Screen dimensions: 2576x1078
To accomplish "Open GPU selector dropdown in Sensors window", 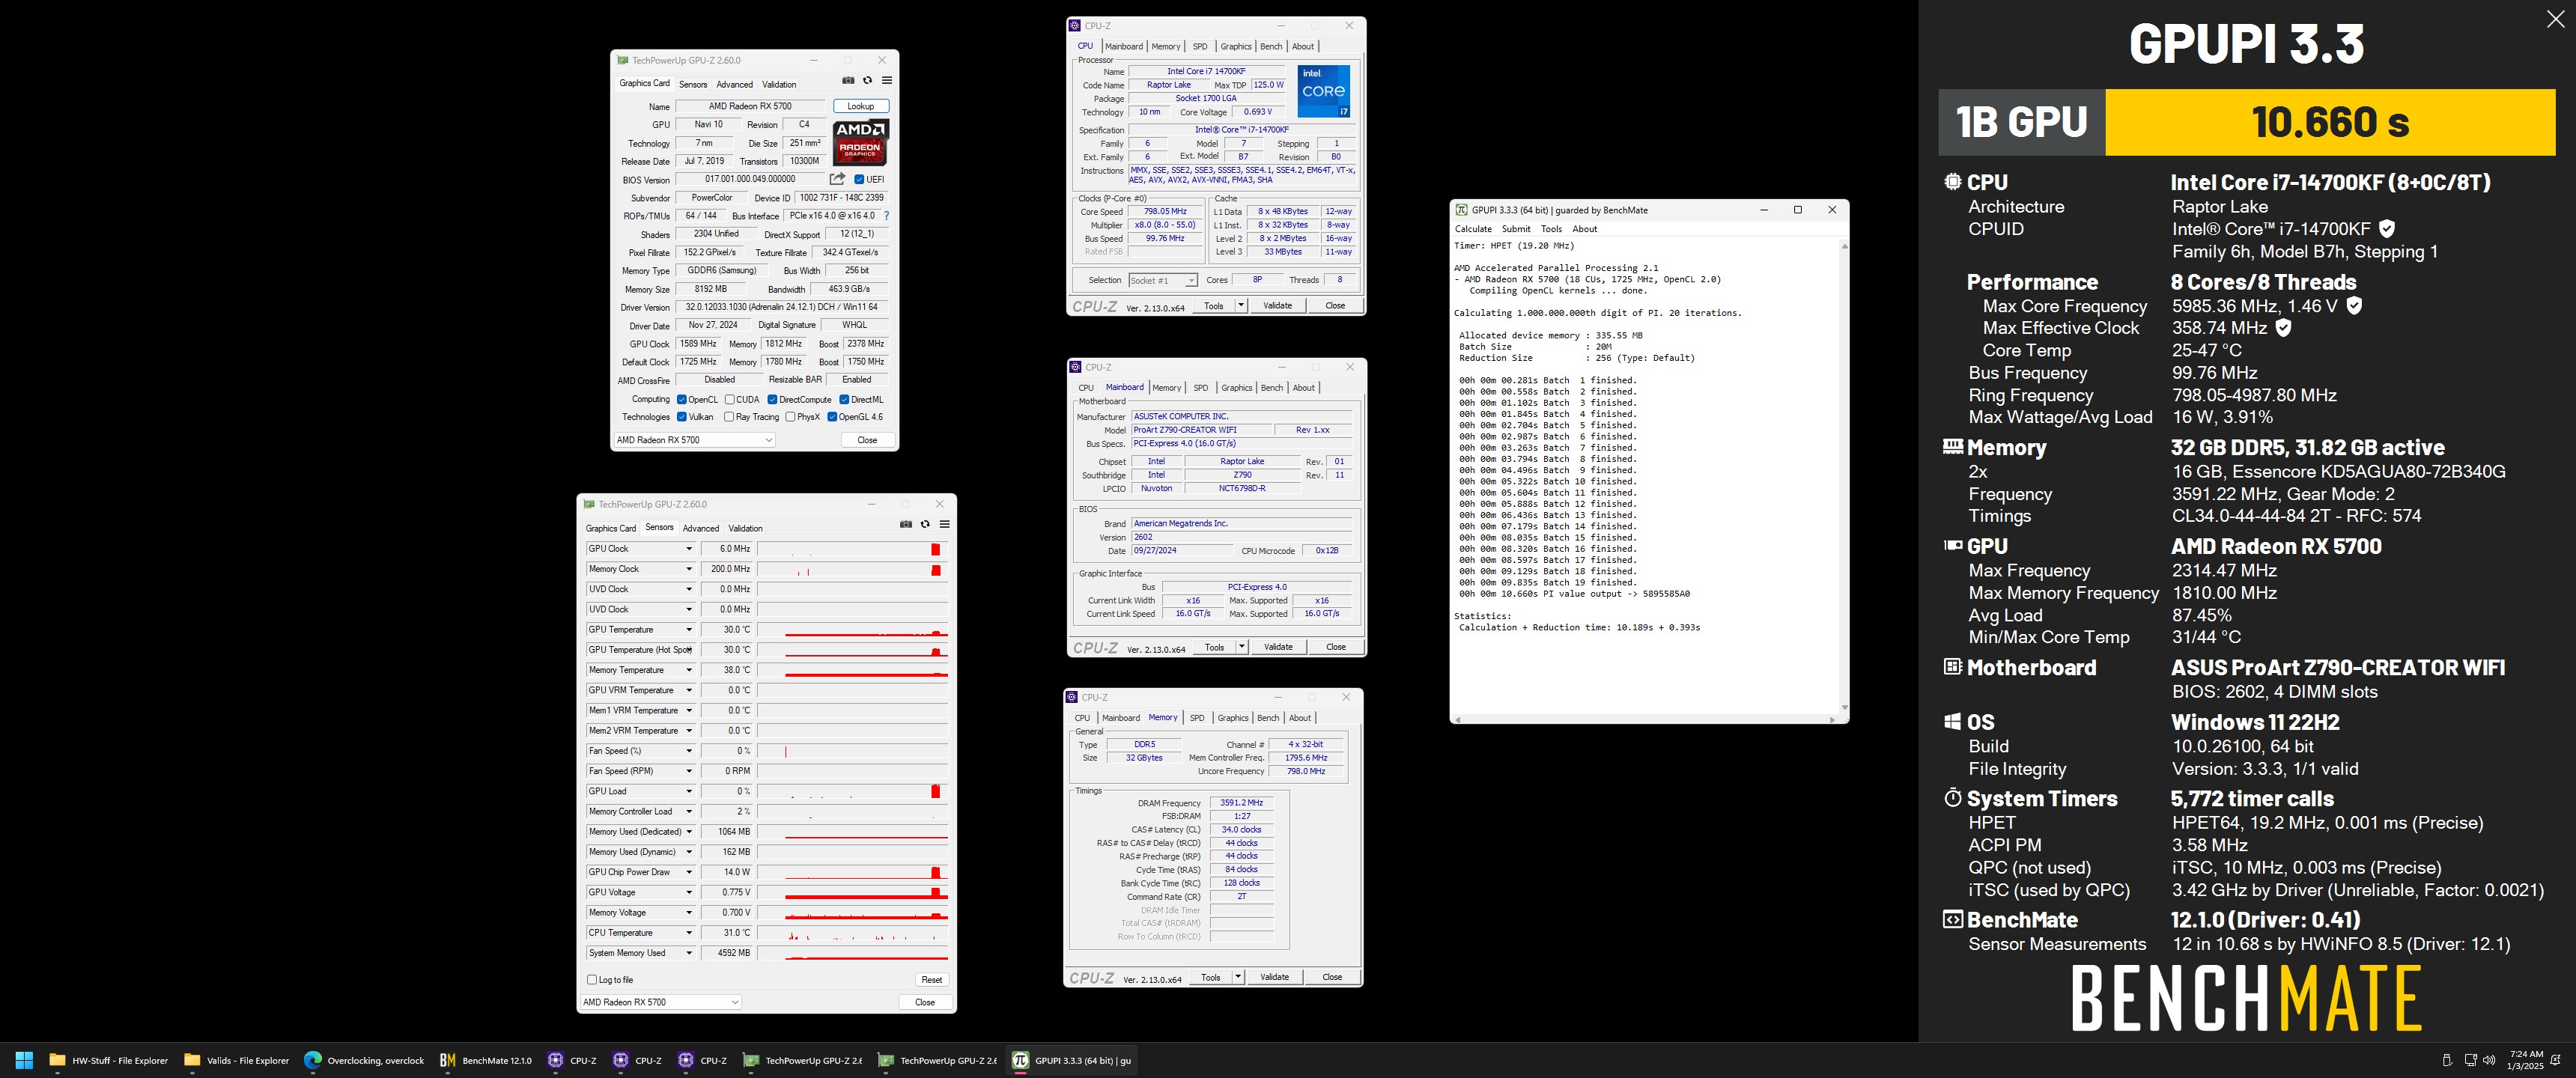I will click(661, 1002).
